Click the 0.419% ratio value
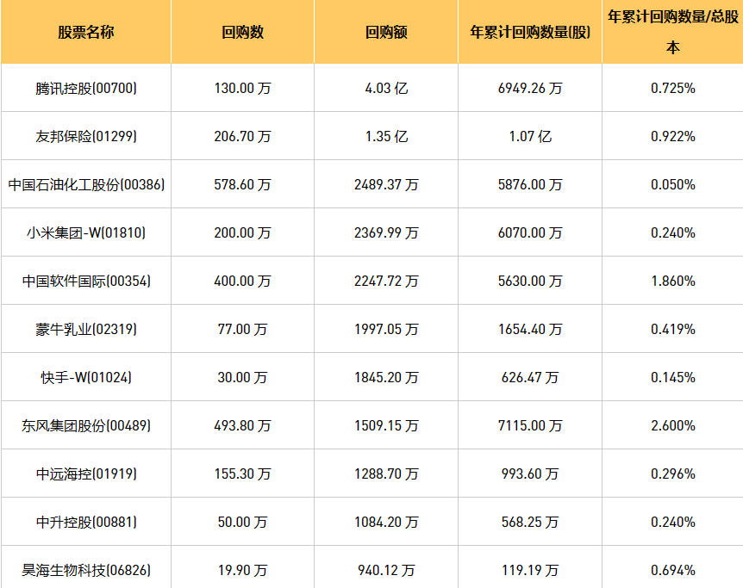 [x=673, y=330]
